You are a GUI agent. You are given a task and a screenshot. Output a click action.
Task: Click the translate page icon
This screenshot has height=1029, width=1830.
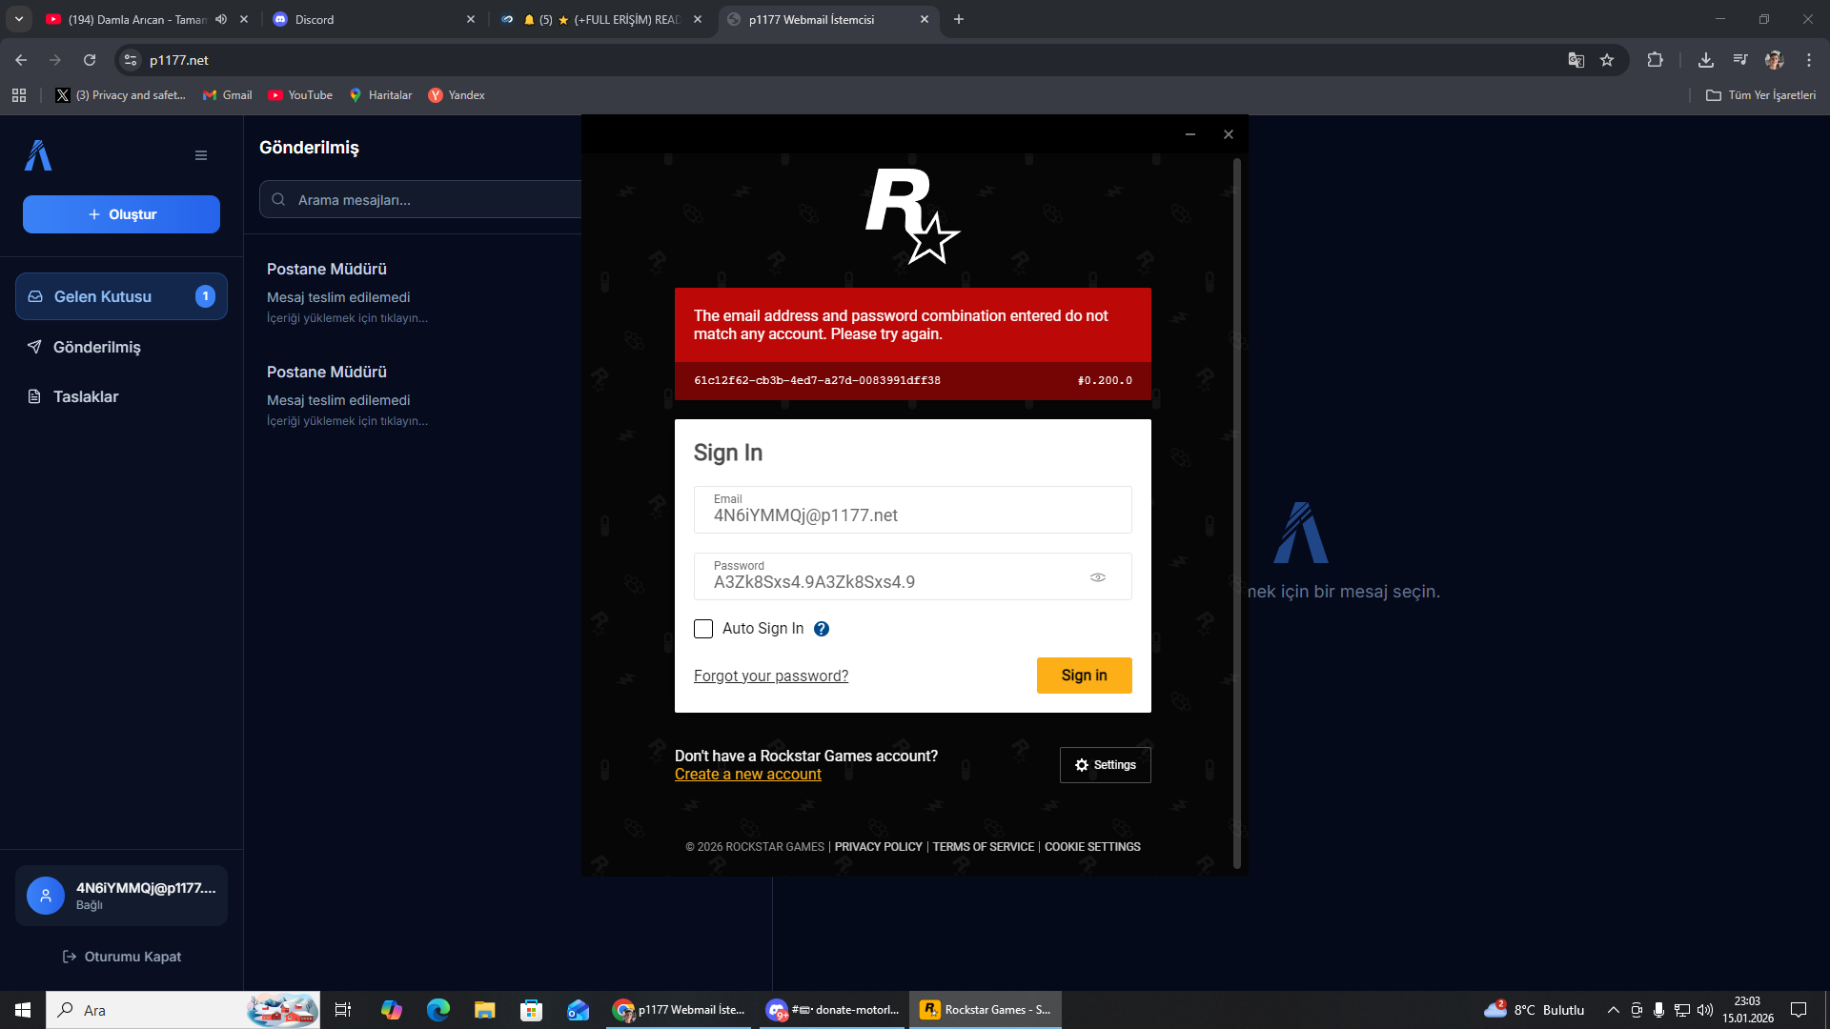[x=1576, y=60]
